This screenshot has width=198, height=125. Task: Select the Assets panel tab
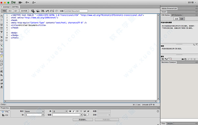click(x=170, y=124)
